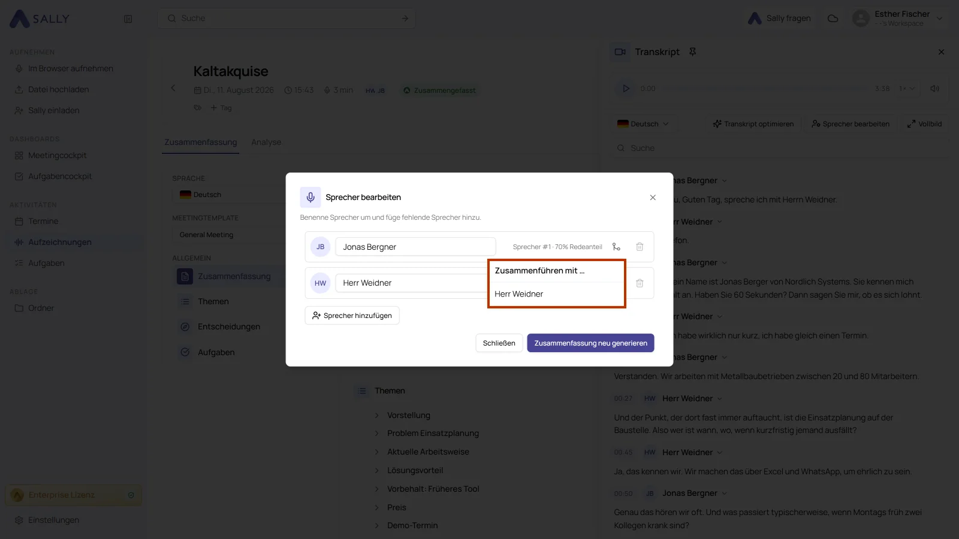Click Sprecher hinzufügen button
This screenshot has width=959, height=539.
click(x=352, y=316)
